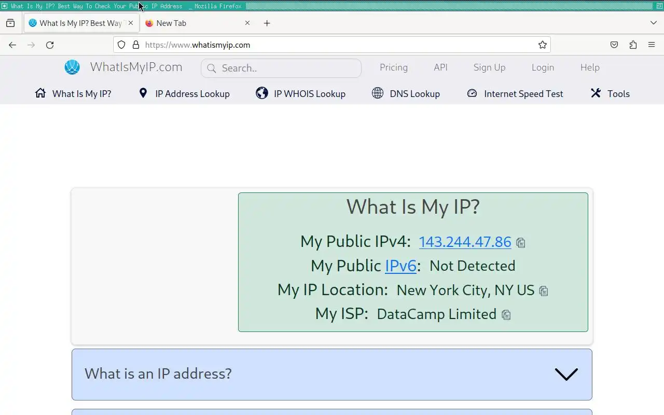Click the globe icon for IP WHOIS Lookup
Image resolution: width=664 pixels, height=415 pixels.
[x=262, y=93]
